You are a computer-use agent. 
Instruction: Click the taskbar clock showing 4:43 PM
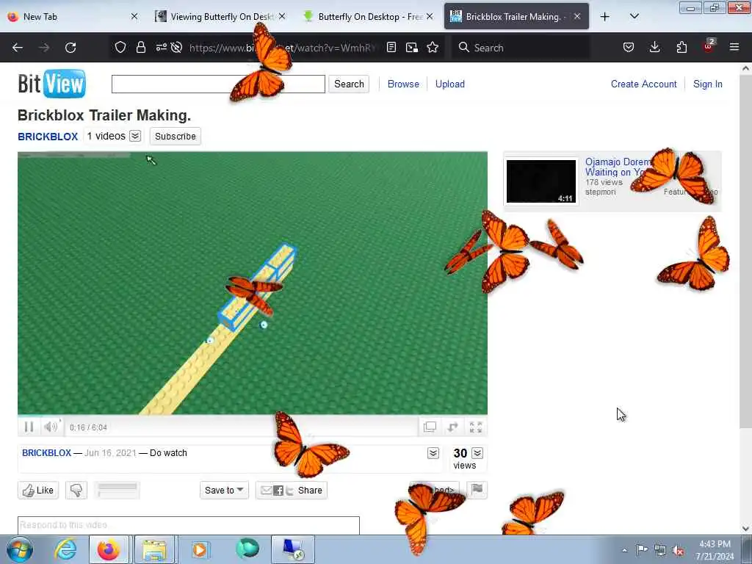[x=715, y=550]
